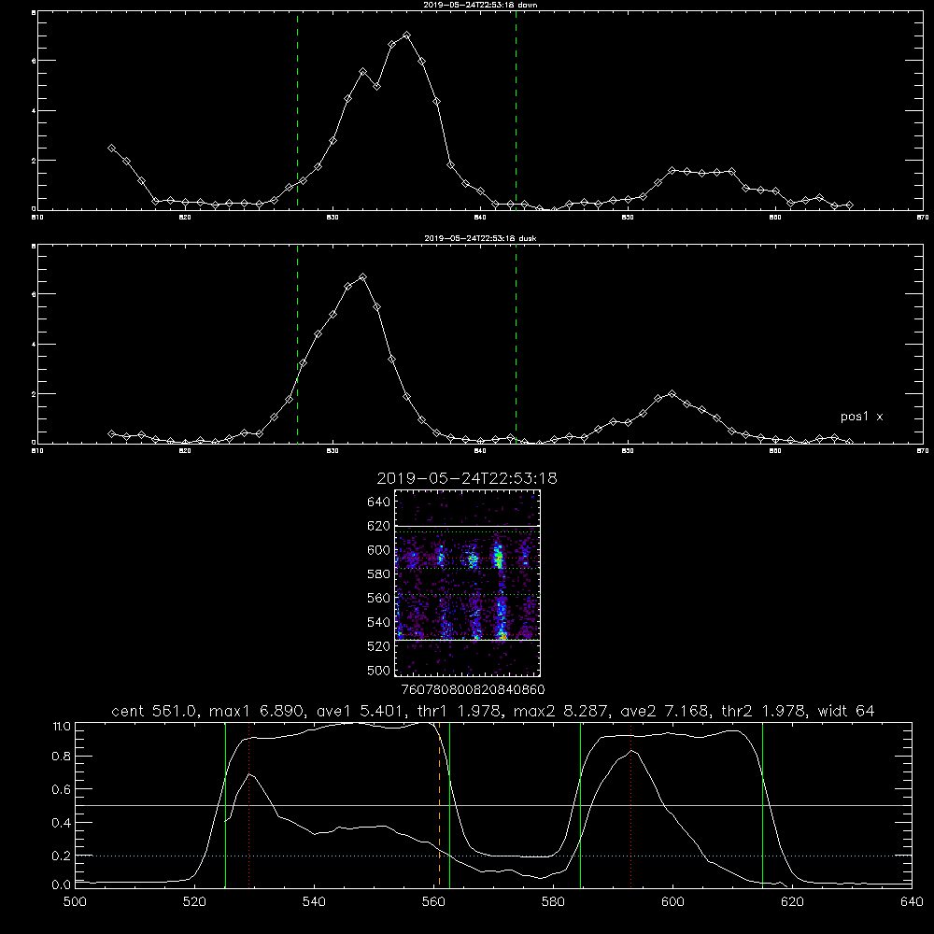
Task: Select the 'pos1 x' label in dusk plot
Action: pos(861,417)
